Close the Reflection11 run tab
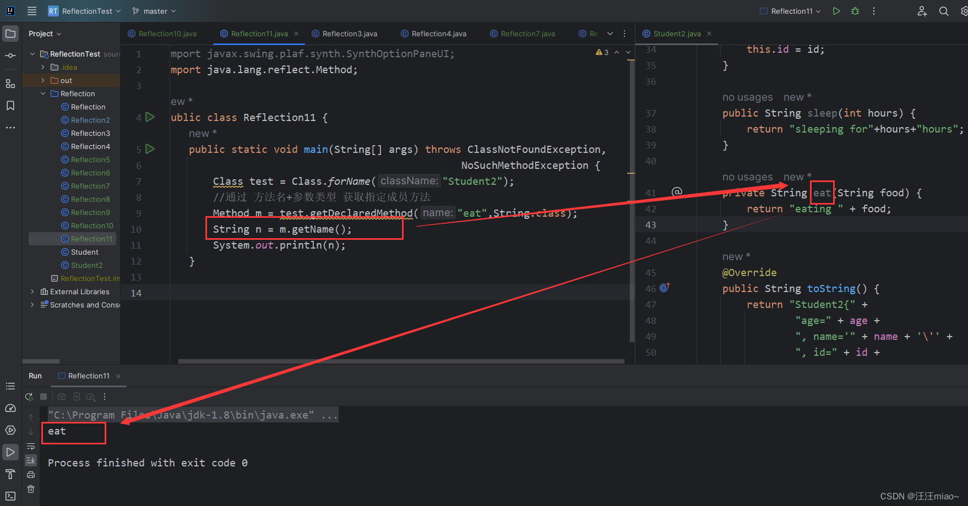 (118, 376)
